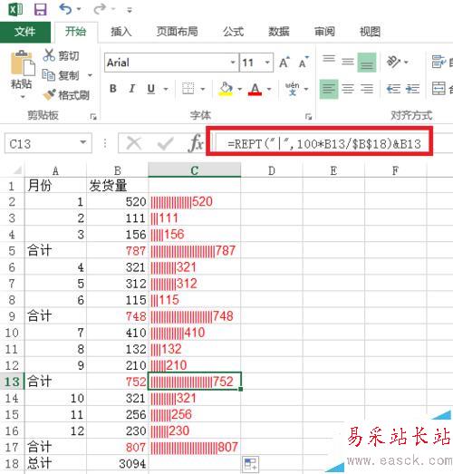Screen dimensions: 453x474
Task: Click the cell borders icon
Action: pos(188,89)
